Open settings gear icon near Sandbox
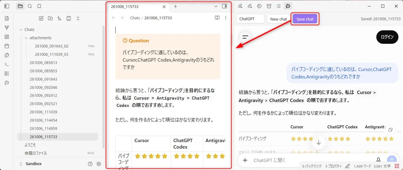403x170 pixels. [x=99, y=164]
